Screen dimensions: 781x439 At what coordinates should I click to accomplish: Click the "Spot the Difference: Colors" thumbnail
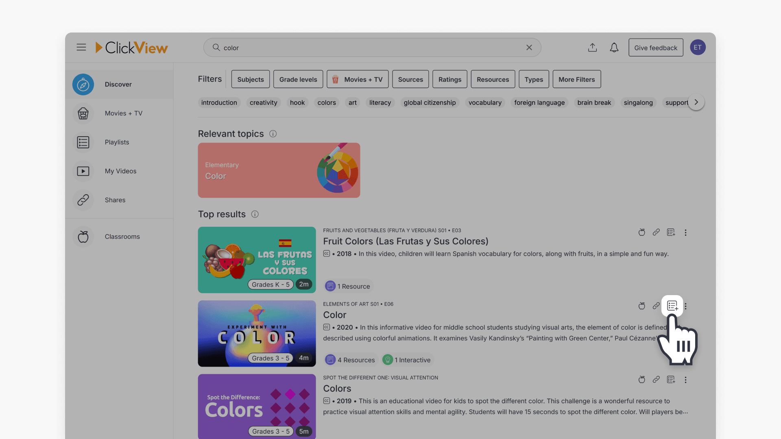coord(257,406)
